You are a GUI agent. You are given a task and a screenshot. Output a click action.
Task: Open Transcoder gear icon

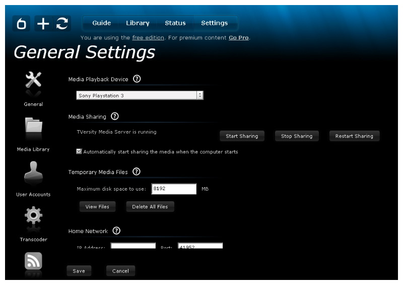click(33, 215)
